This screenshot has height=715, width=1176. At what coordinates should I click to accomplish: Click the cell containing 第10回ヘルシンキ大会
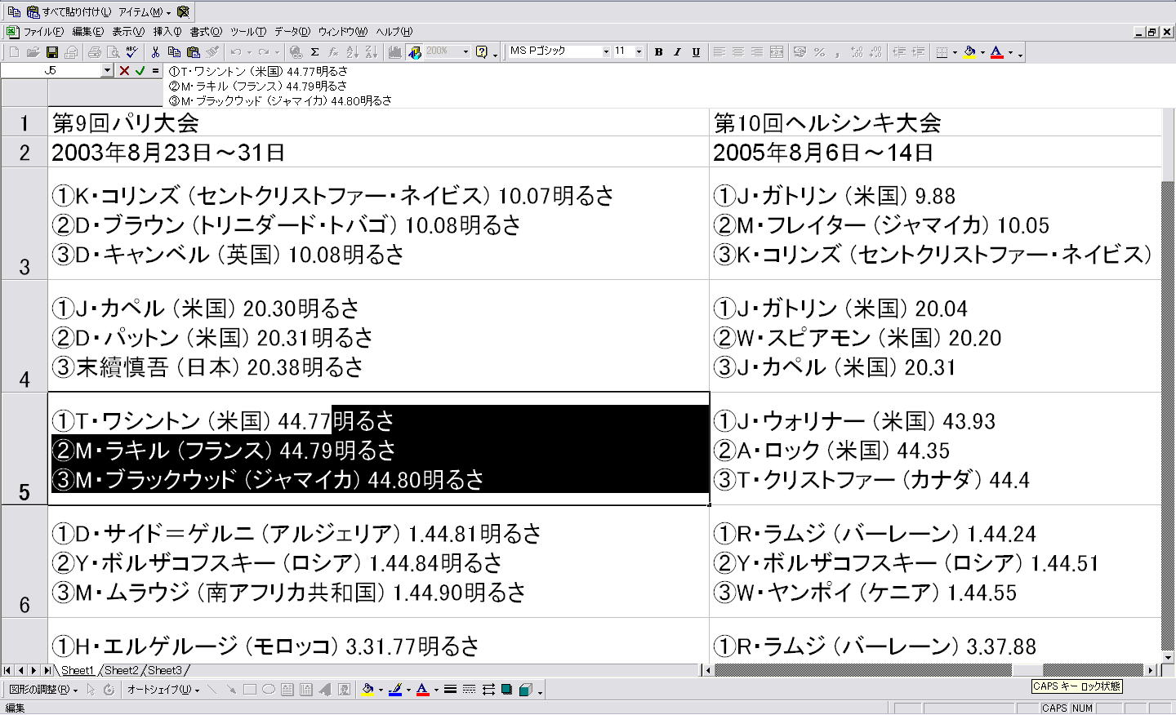(x=935, y=122)
